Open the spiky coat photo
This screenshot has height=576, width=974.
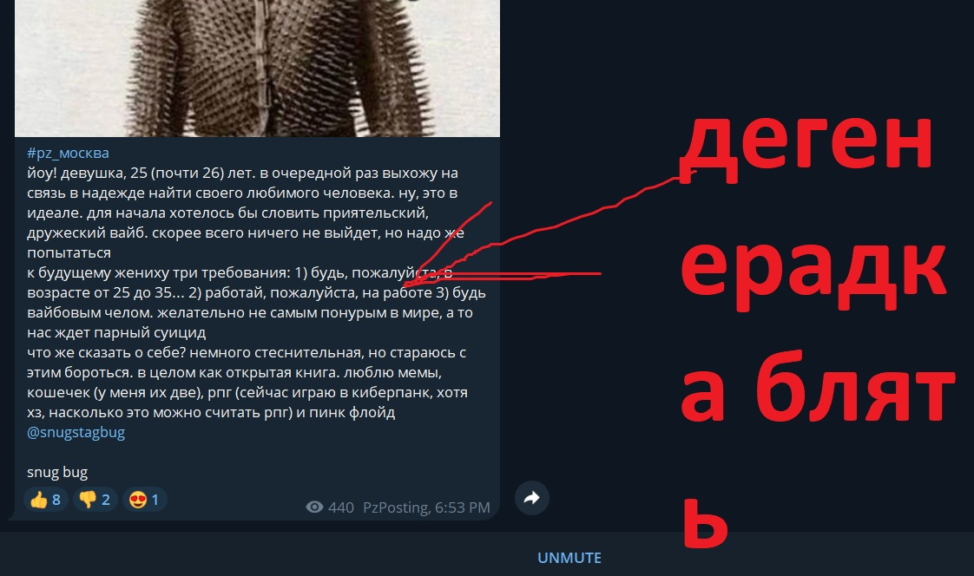click(x=257, y=69)
